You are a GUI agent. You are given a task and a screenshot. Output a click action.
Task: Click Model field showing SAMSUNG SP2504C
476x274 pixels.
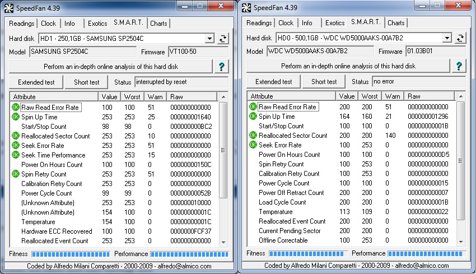pyautogui.click(x=83, y=52)
